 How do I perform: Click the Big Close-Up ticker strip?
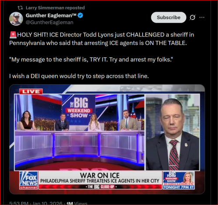pyautogui.click(x=100, y=187)
